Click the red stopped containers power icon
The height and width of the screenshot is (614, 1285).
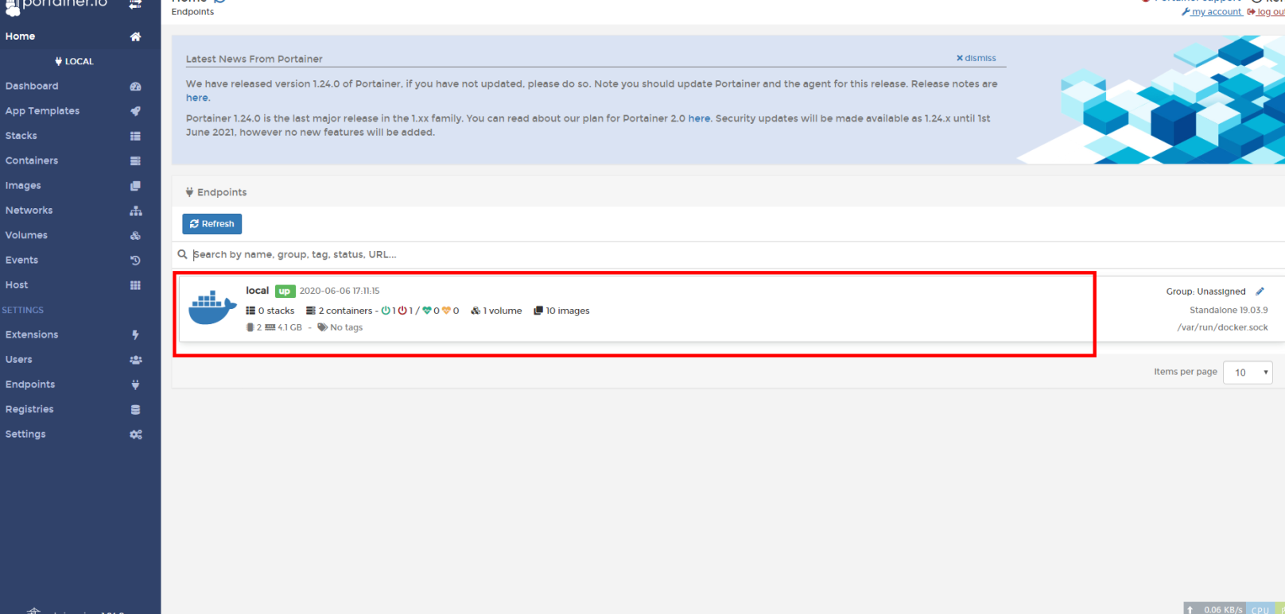pyautogui.click(x=402, y=311)
